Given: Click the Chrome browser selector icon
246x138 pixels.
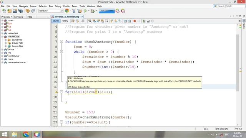Looking at the screenshot, I should pos(67,11).
